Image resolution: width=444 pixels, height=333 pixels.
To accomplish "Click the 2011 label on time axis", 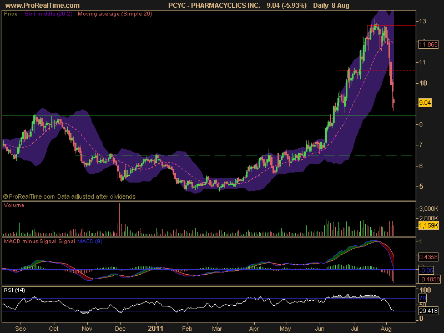I will pos(155,329).
